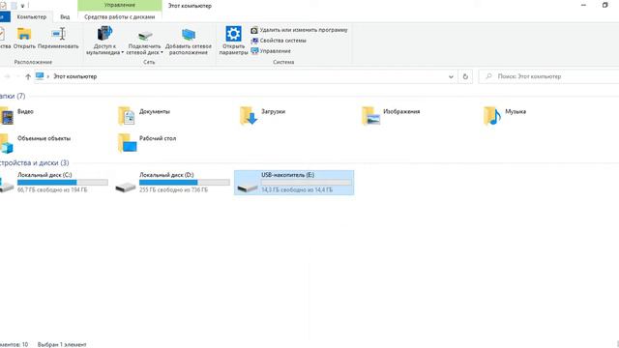Viewport: 619px width, 348px height.
Task: Click Свойства системы in ribbon
Action: click(x=279, y=41)
